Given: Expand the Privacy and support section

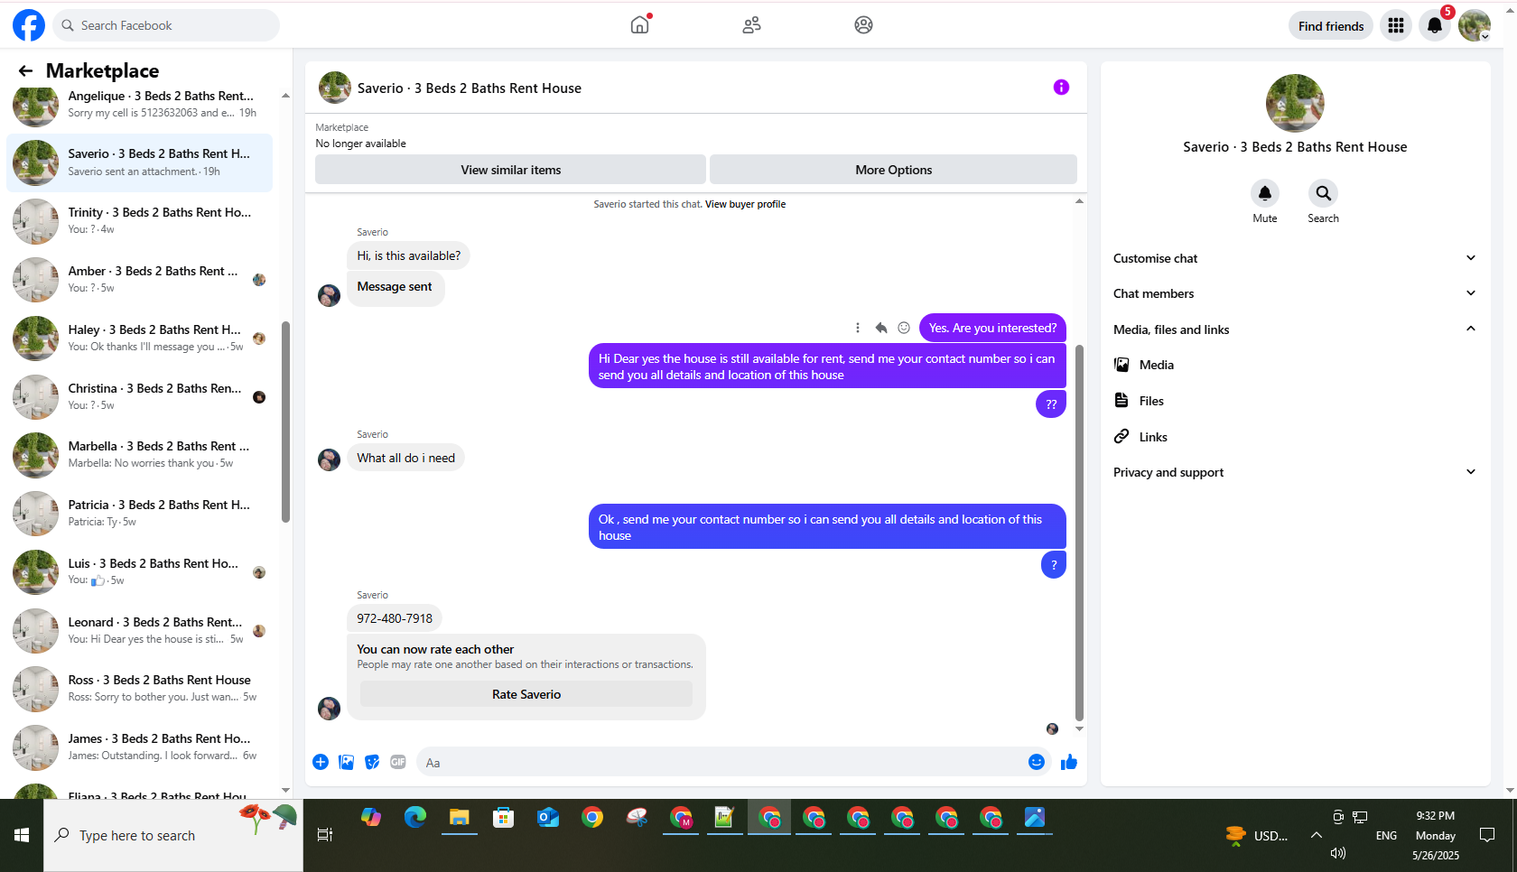Looking at the screenshot, I should pyautogui.click(x=1296, y=472).
